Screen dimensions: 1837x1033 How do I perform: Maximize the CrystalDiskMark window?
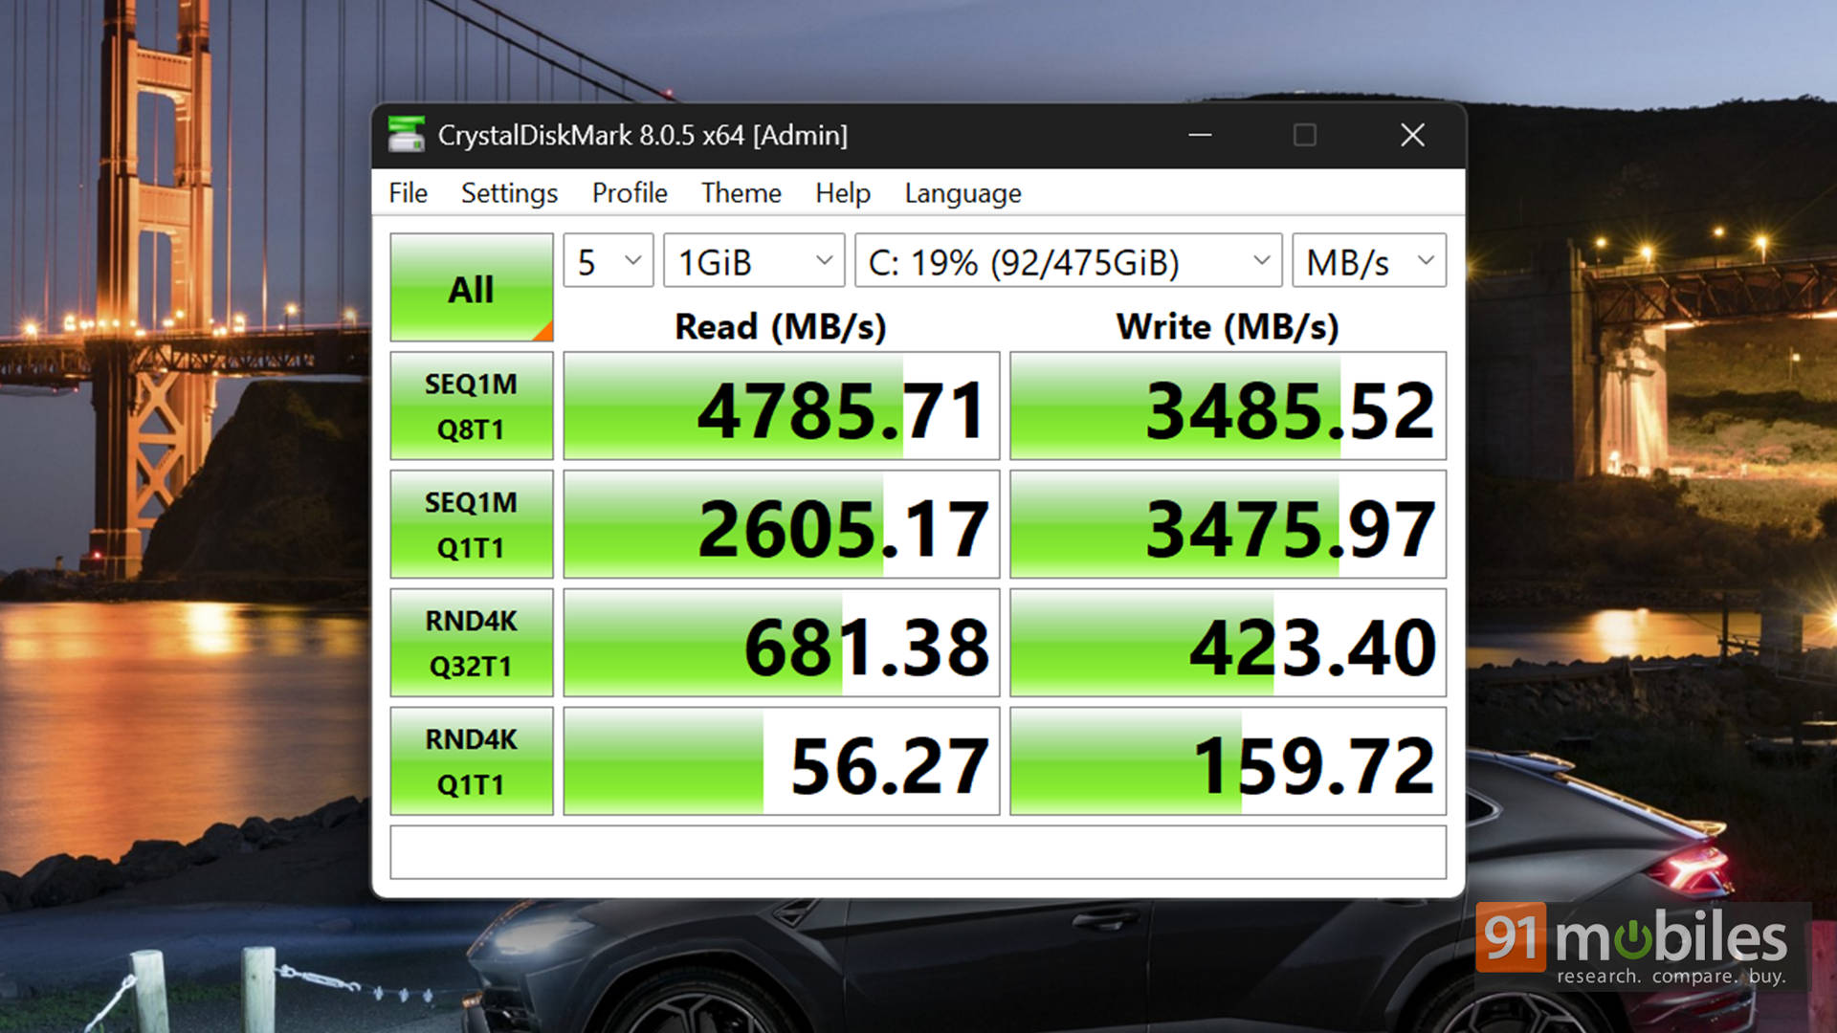(x=1305, y=135)
